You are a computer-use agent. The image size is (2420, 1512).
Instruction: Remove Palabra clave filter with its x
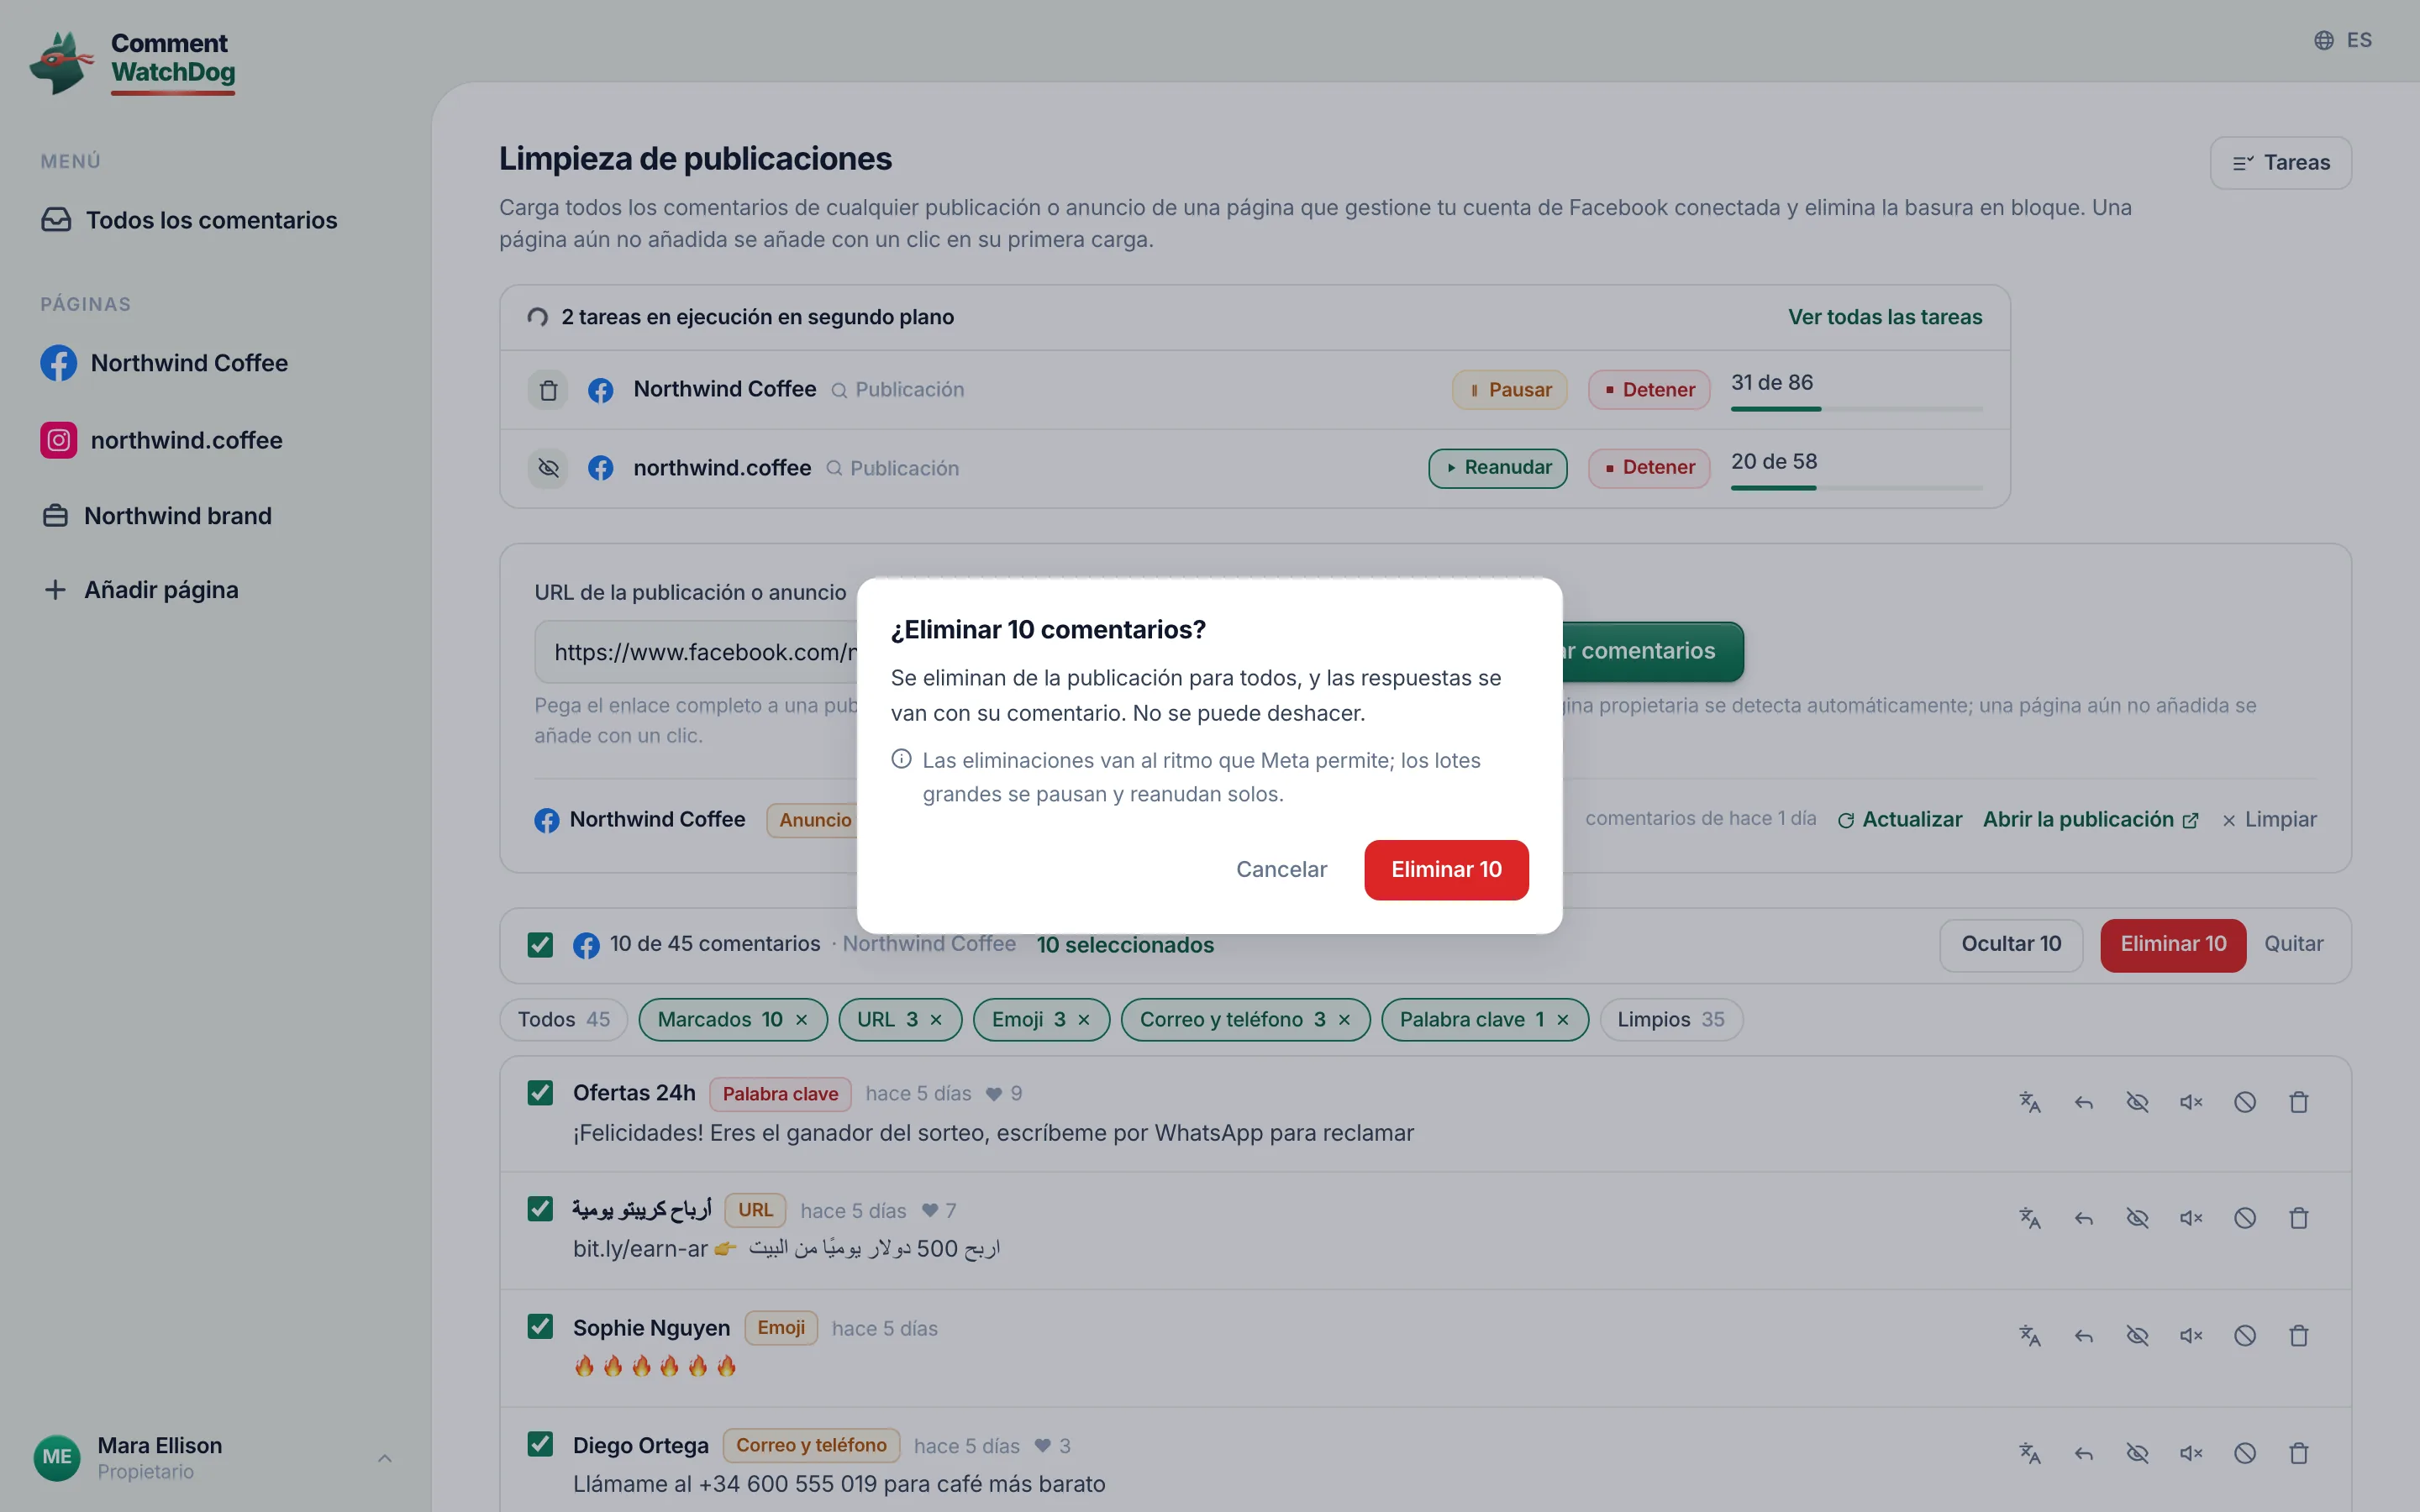[x=1562, y=1020]
